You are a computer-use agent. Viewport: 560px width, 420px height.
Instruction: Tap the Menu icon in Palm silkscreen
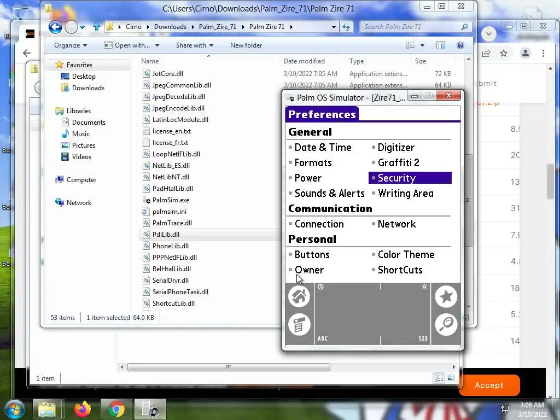pyautogui.click(x=299, y=324)
